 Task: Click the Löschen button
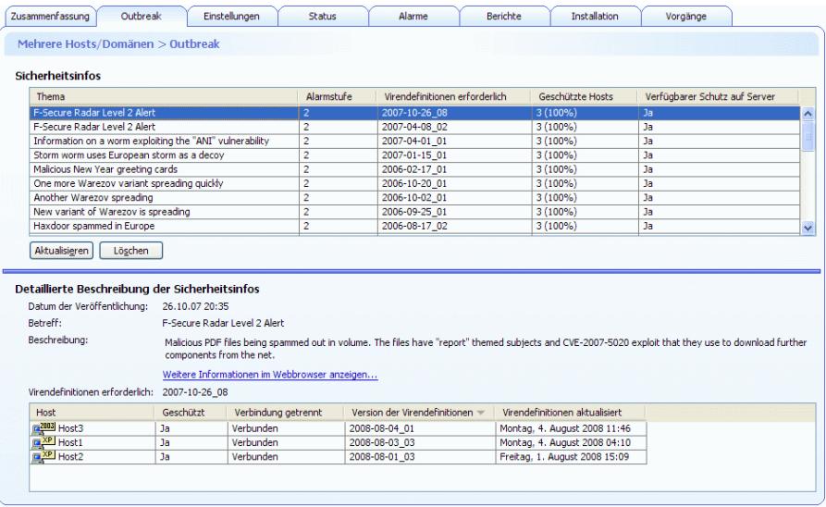click(x=131, y=251)
